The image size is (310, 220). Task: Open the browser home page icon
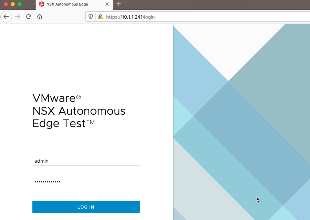[40, 17]
